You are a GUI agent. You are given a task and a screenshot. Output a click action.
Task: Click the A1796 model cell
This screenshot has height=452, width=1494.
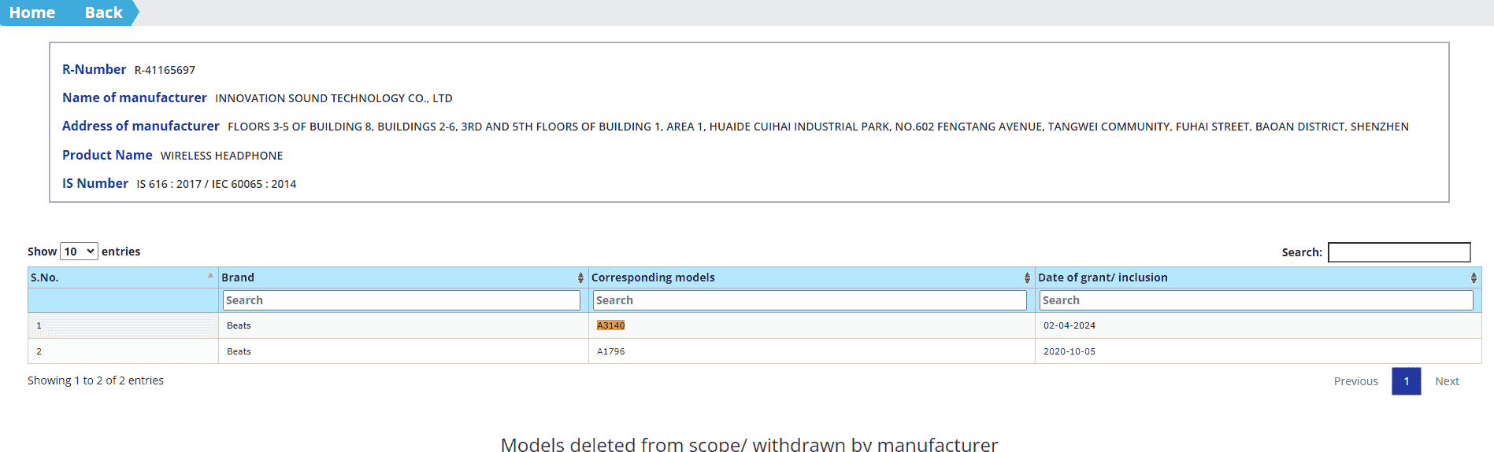tap(610, 351)
